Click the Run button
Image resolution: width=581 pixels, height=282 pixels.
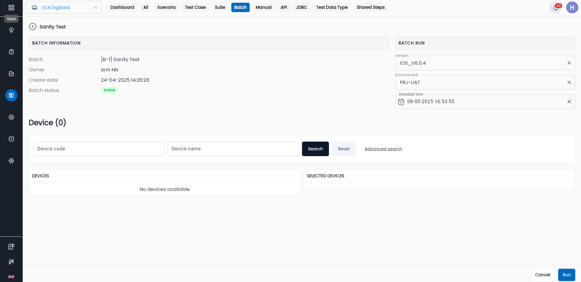pyautogui.click(x=566, y=275)
